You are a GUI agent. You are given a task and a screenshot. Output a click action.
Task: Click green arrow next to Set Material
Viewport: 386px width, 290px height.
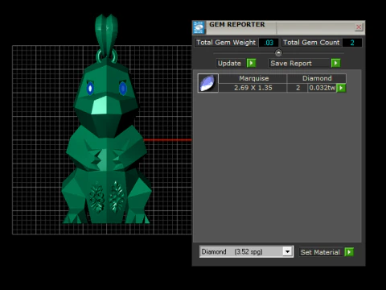pos(349,252)
